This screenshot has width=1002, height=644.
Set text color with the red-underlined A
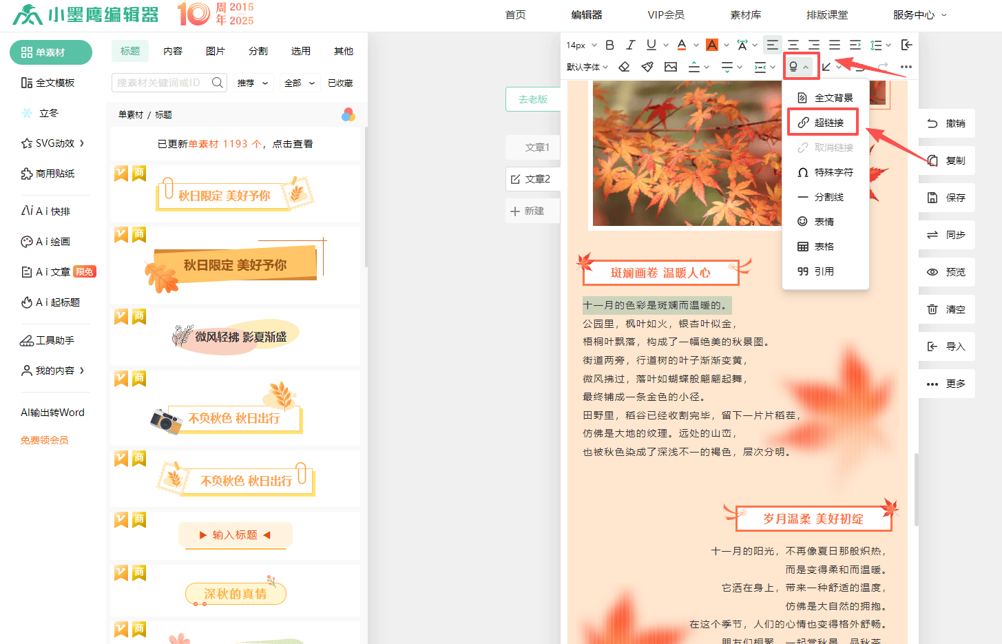click(x=681, y=45)
